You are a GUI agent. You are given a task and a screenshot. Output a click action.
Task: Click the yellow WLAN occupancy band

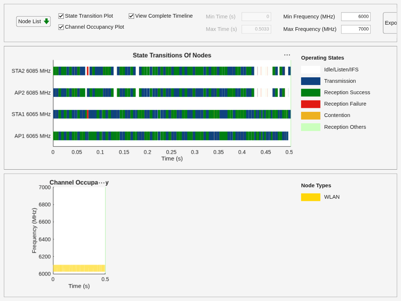[79, 268]
